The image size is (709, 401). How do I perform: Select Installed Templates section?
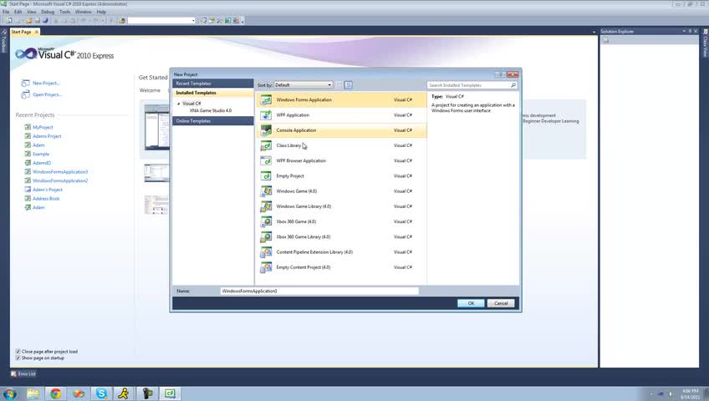[x=213, y=93]
